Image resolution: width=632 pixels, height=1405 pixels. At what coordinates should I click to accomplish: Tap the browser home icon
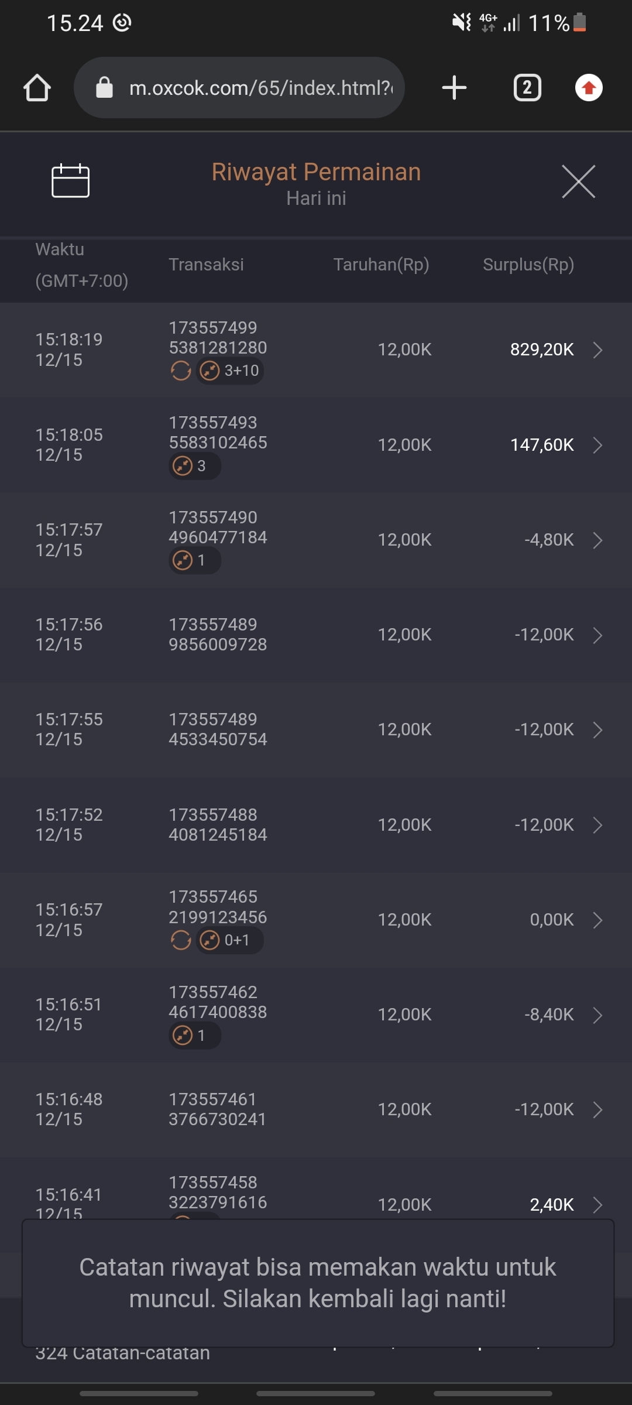37,88
